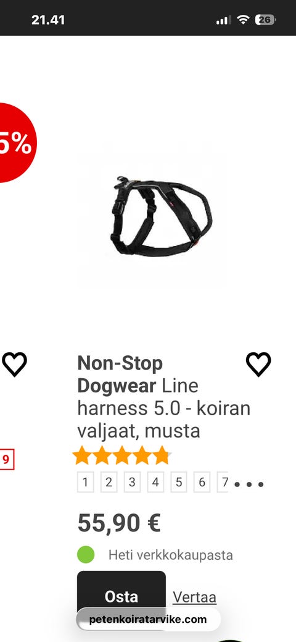Open the Non-Stop Dogwear Line harness title
This screenshot has width=296, height=642.
pos(164,397)
